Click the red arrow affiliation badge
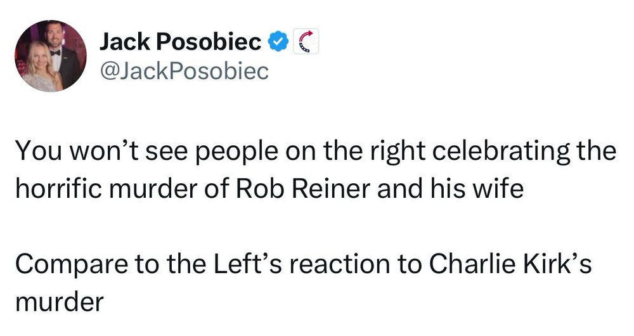Viewport: 634px width, 336px height. (305, 42)
